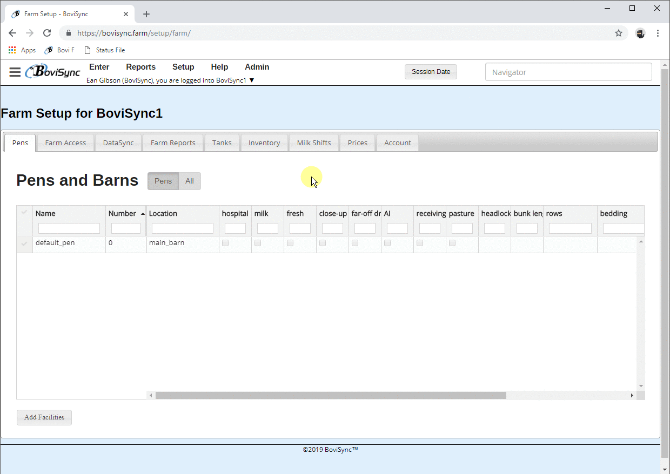Open the Bovi F bookmark

tap(59, 50)
